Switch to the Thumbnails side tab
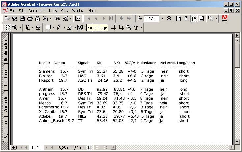Screen dimensions: 242x152 click(6, 77)
